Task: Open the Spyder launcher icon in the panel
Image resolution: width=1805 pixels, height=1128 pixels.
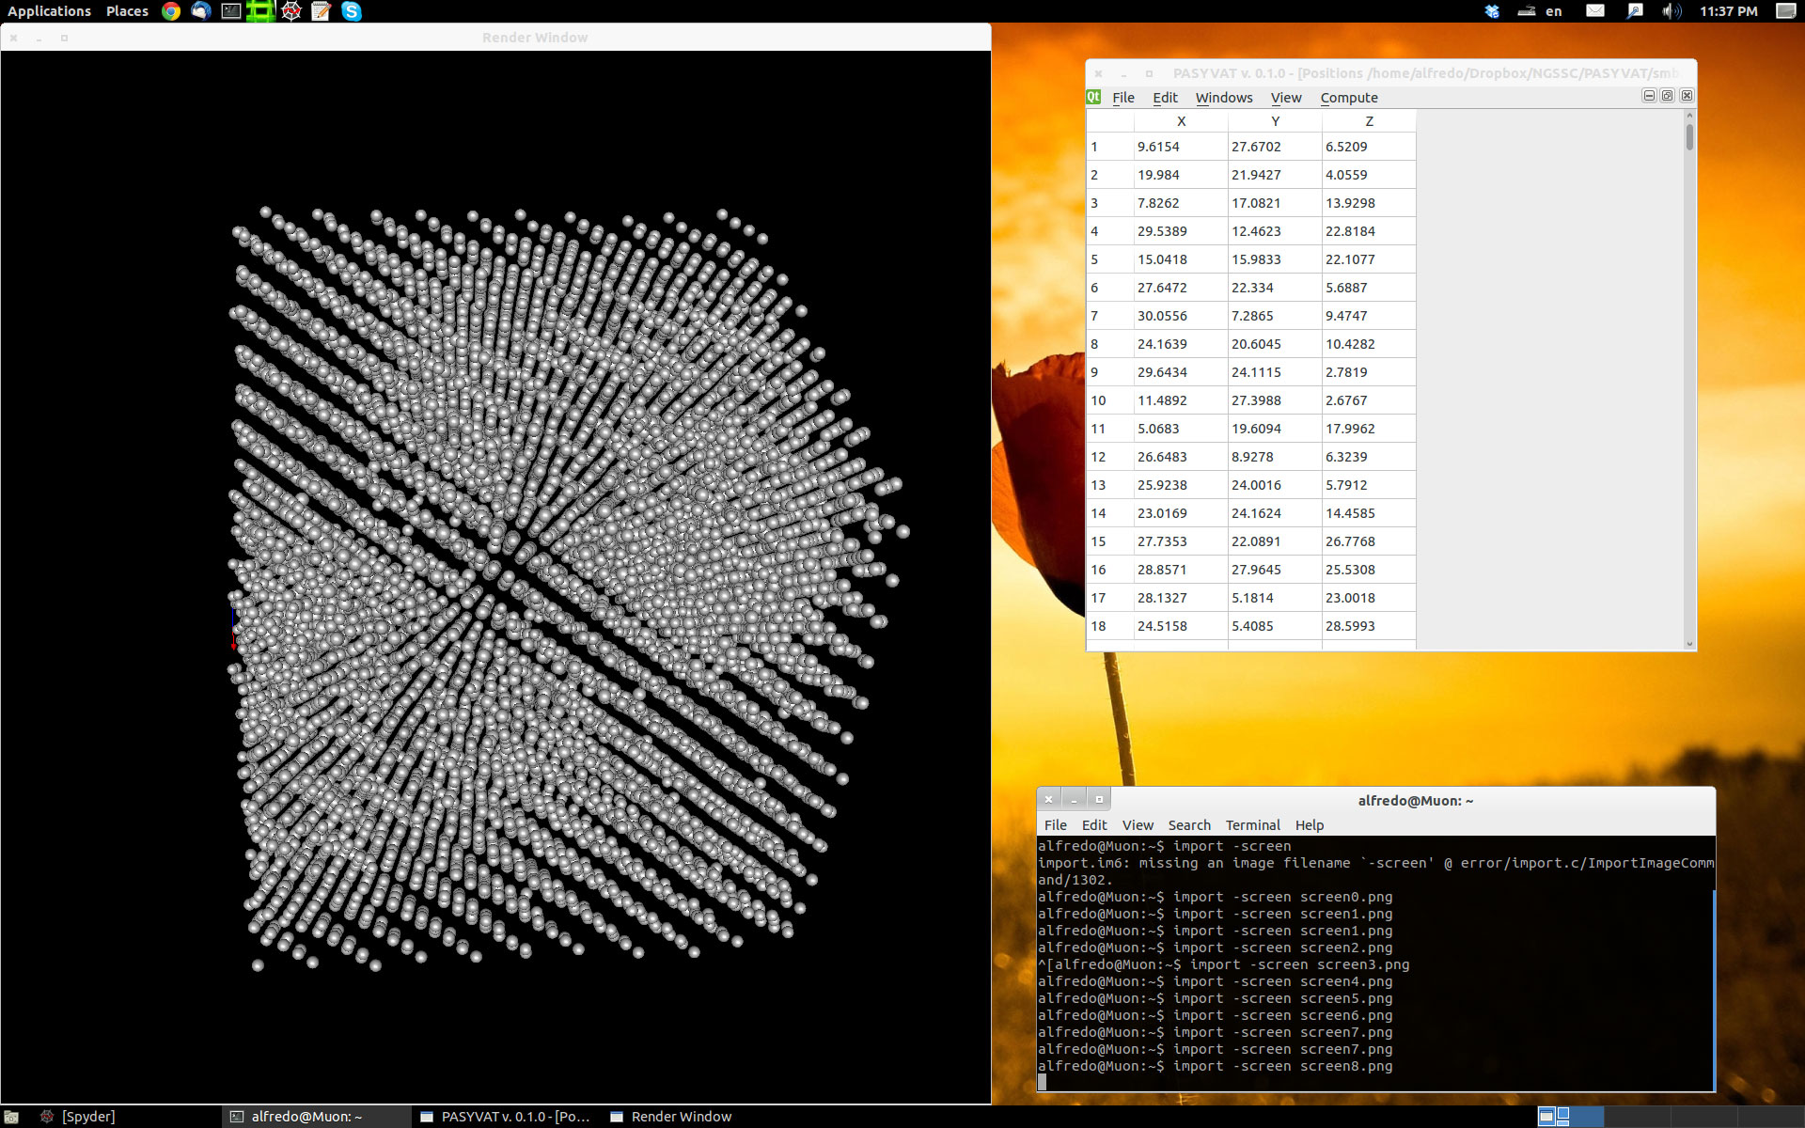Action: click(x=291, y=11)
